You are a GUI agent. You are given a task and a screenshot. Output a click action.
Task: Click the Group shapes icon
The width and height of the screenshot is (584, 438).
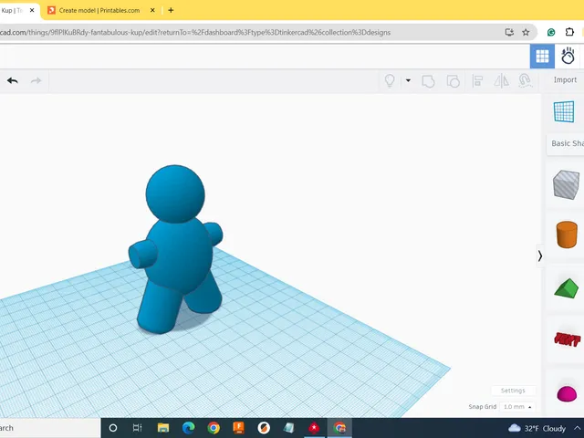click(x=428, y=81)
